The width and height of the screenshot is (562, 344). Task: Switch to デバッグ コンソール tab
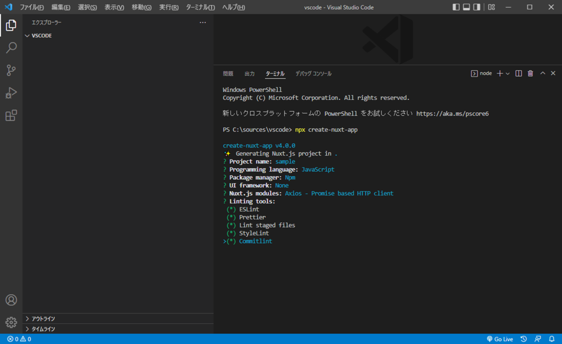point(313,74)
